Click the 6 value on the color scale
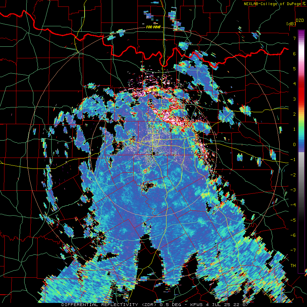Viewport: 307px width, 307px height. click(294, 54)
